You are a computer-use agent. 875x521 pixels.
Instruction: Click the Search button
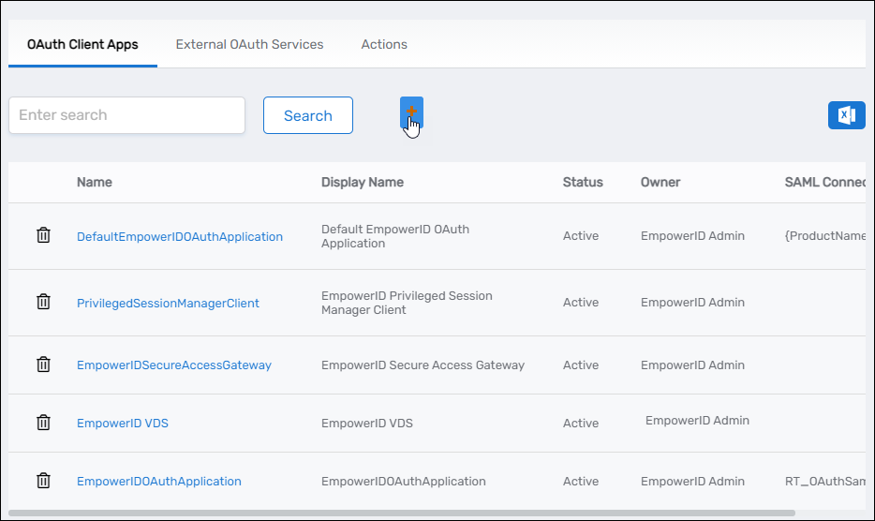click(308, 115)
